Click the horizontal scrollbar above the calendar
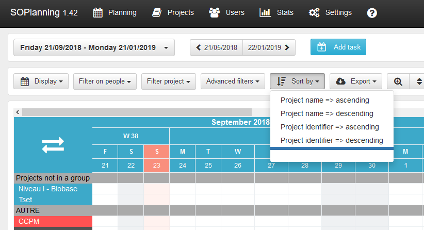 coord(137,112)
